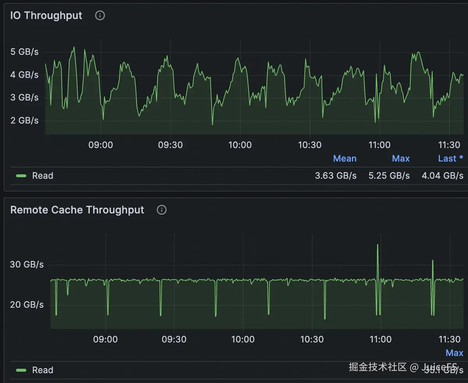Image resolution: width=468 pixels, height=383 pixels.
Task: Click the 30 GB/s axis label
Action: pyautogui.click(x=27, y=265)
